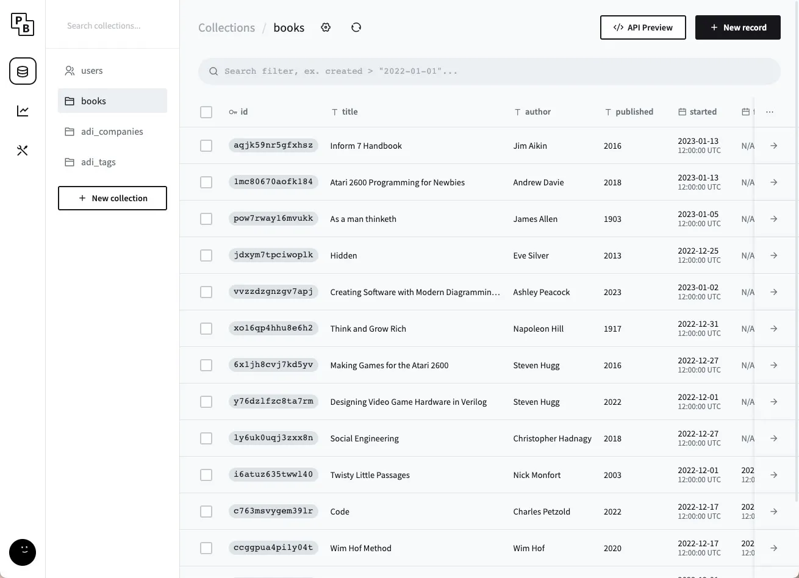Click the New collection button
This screenshot has height=578, width=799.
click(x=112, y=198)
